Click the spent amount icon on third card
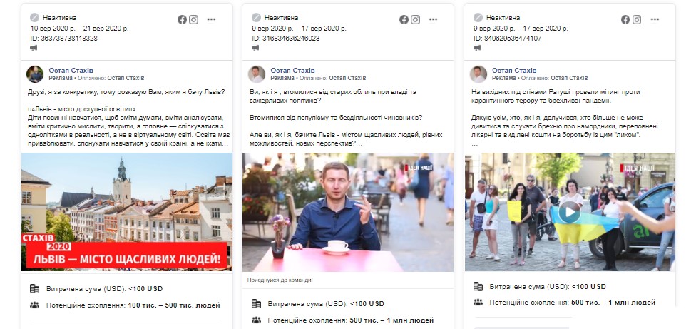 [x=478, y=287]
